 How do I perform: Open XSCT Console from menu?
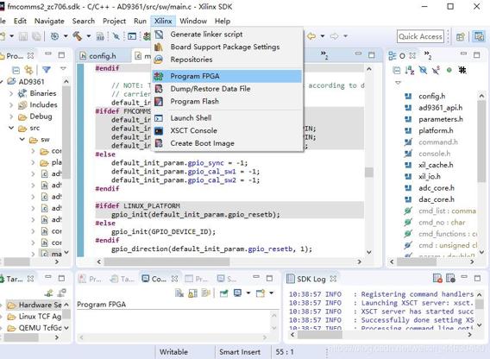coord(227,130)
